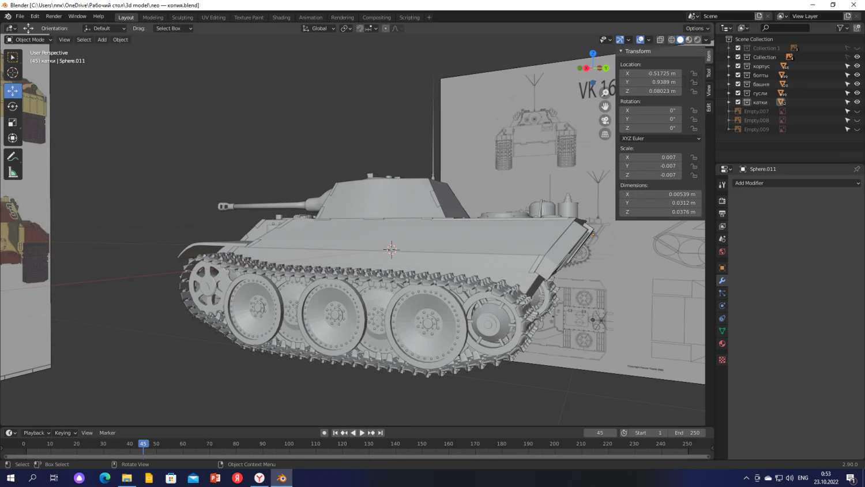Activate the Rotate tool
Viewport: 865px width, 487px height.
click(12, 106)
